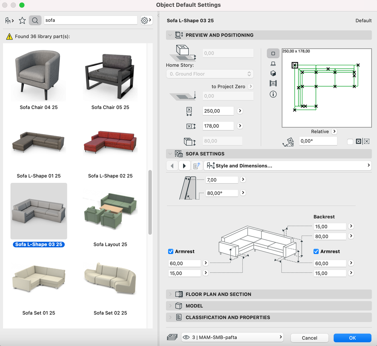Go to the next settings page arrow
This screenshot has height=346, width=377.
(x=184, y=166)
